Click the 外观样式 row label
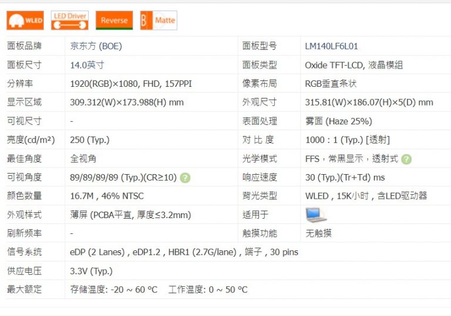The height and width of the screenshot is (316, 451). 25,215
